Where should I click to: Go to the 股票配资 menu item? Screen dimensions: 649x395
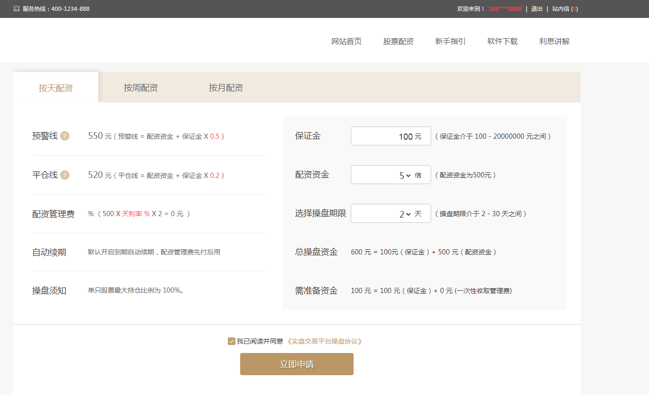click(398, 41)
